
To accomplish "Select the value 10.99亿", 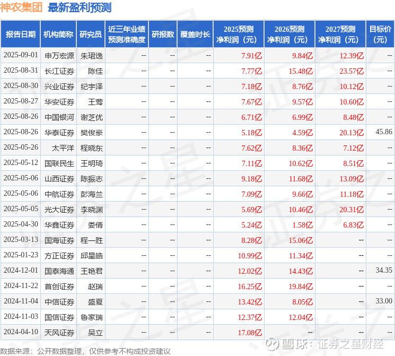I will 250,256.
